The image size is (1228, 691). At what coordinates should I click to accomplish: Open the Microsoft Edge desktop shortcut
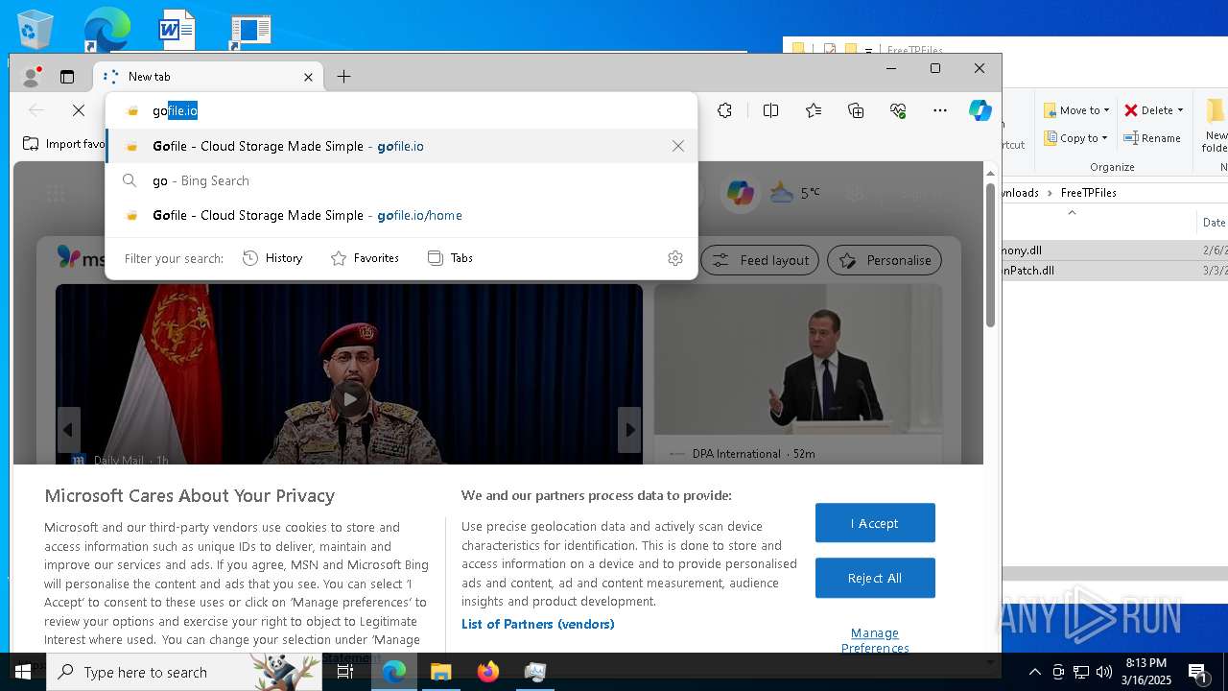(x=106, y=29)
